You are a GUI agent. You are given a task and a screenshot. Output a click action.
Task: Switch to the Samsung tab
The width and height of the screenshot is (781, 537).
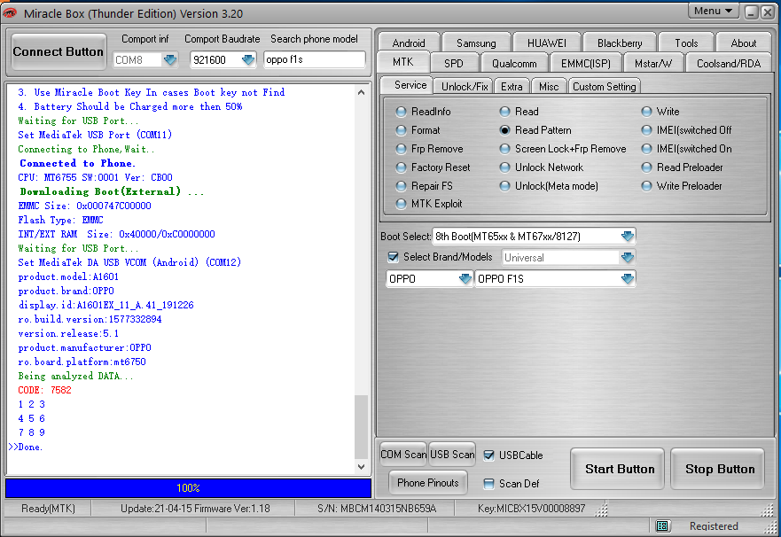(476, 43)
